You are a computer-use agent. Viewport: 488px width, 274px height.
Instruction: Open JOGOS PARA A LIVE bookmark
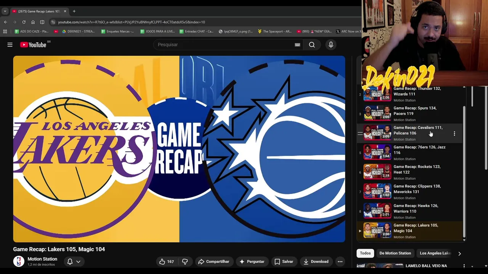157,32
